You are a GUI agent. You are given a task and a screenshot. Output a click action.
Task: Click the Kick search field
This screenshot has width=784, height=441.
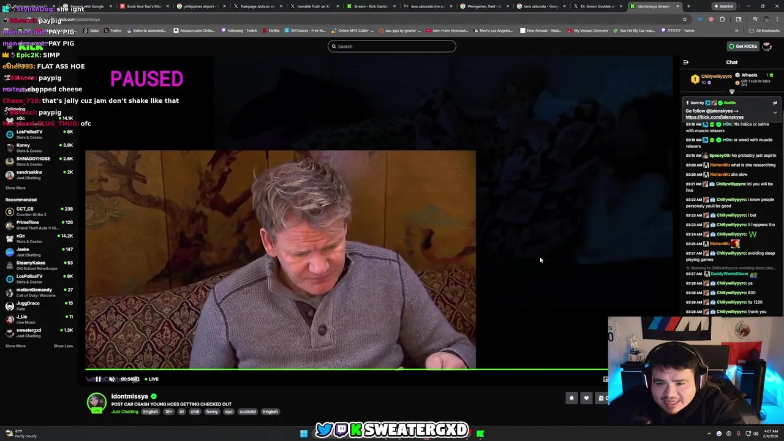click(392, 47)
